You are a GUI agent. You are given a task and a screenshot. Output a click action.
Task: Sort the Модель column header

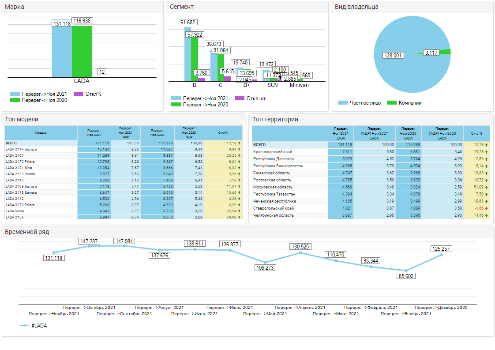pos(41,132)
